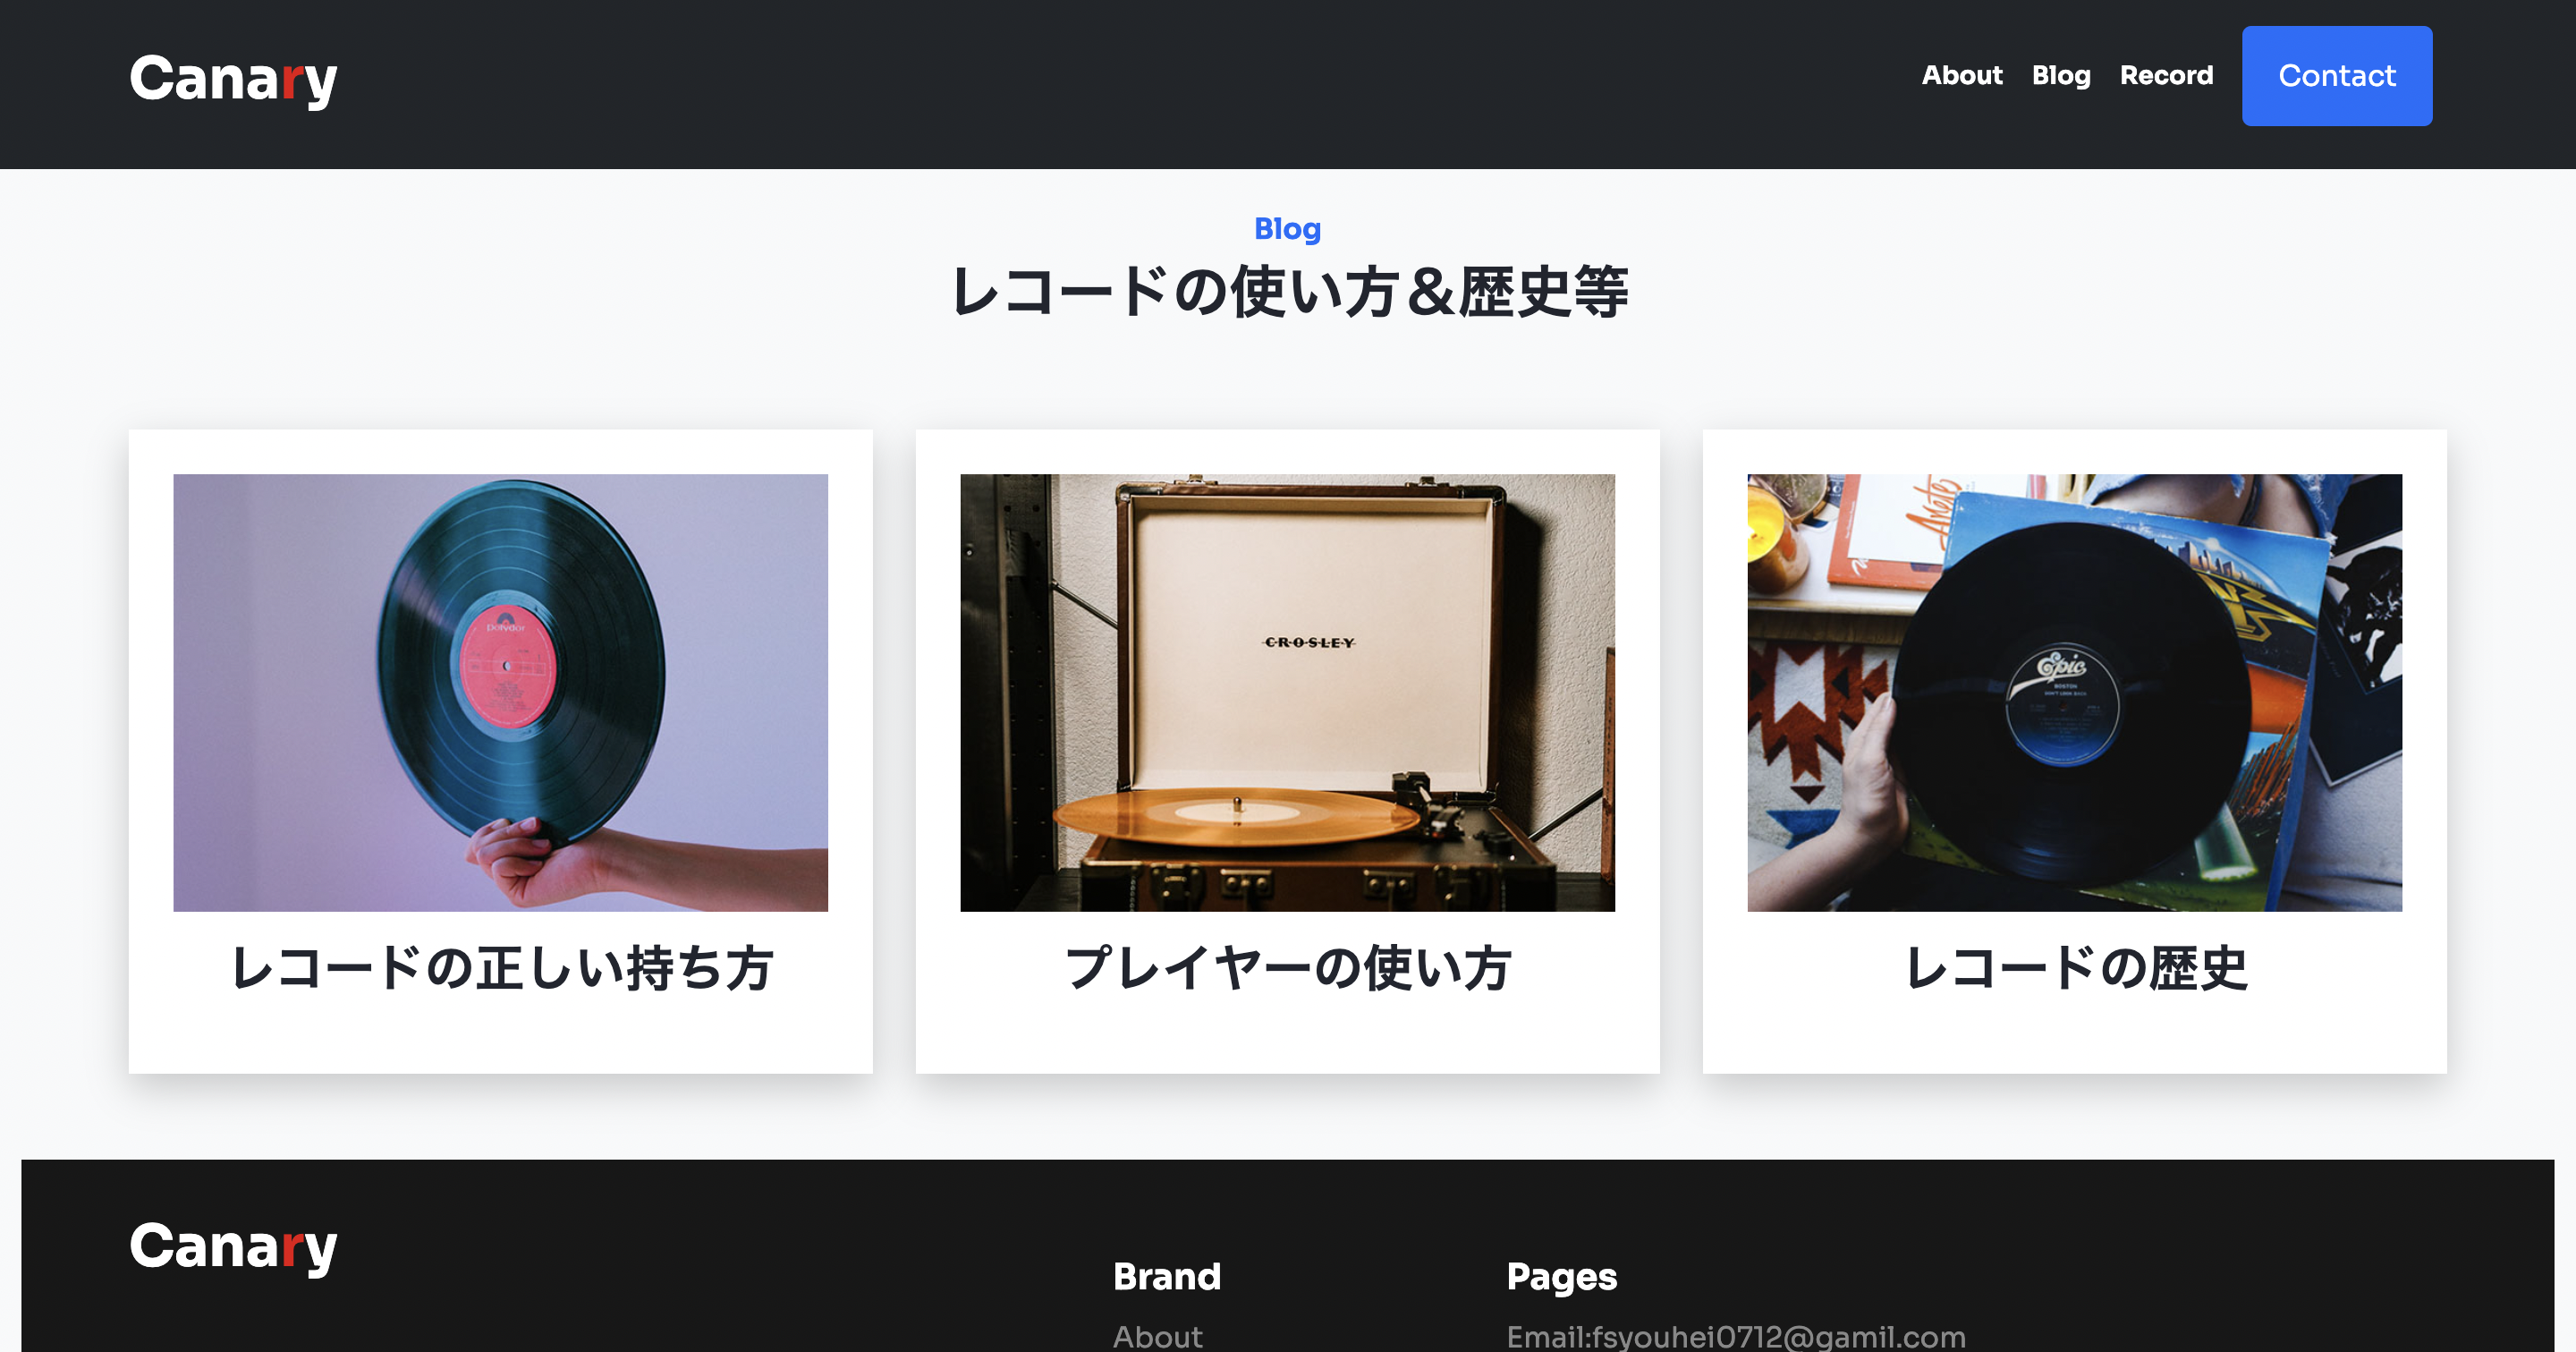Click the Pages footer heading
The image size is (2576, 1352).
1561,1277
